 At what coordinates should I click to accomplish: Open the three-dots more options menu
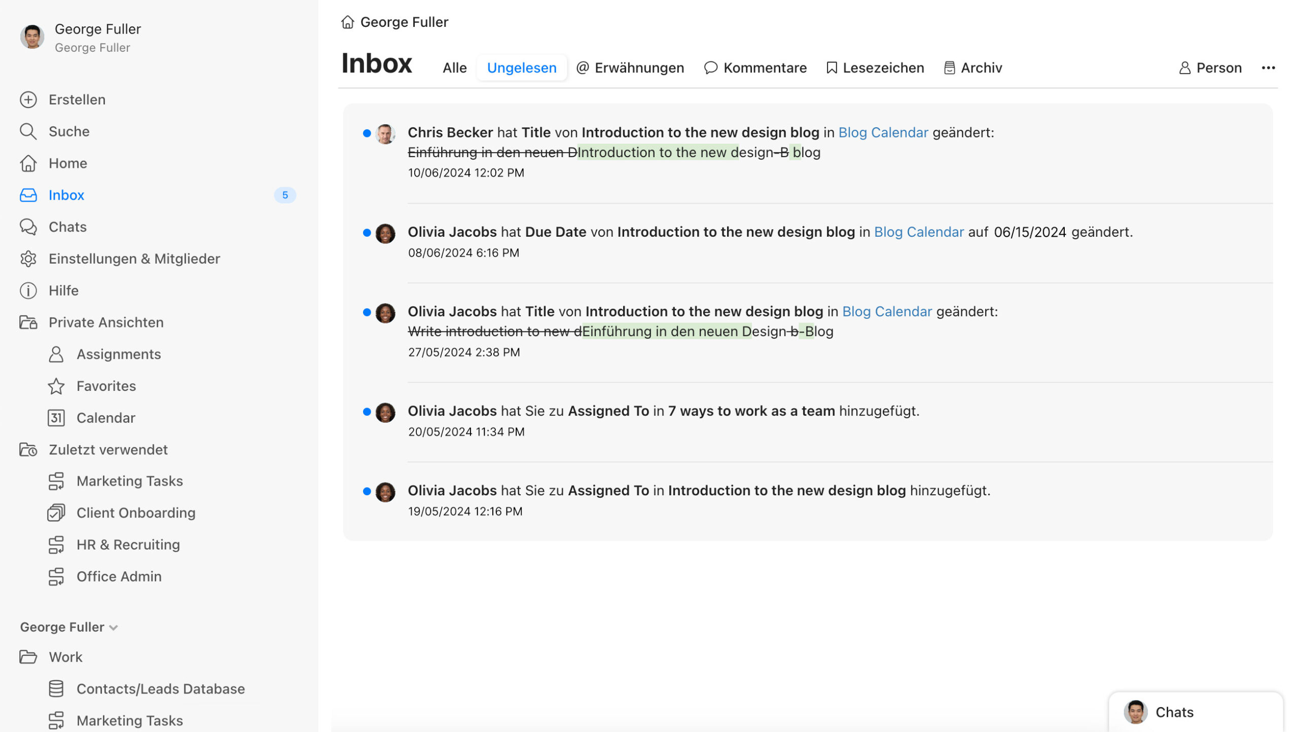coord(1268,68)
